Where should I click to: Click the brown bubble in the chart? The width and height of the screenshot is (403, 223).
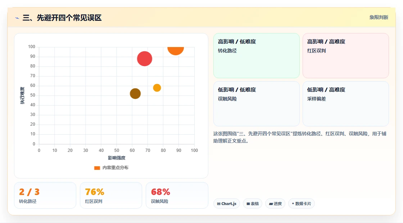(135, 94)
